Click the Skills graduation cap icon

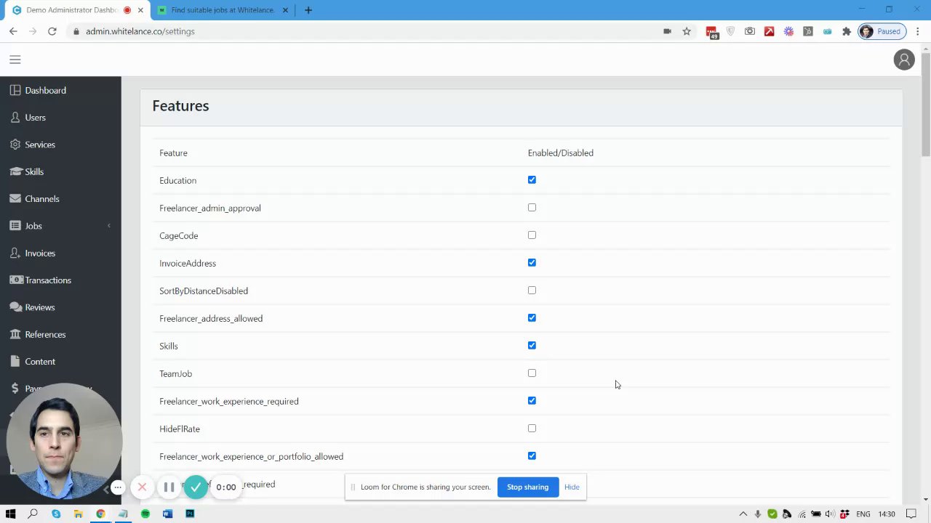[x=15, y=171]
